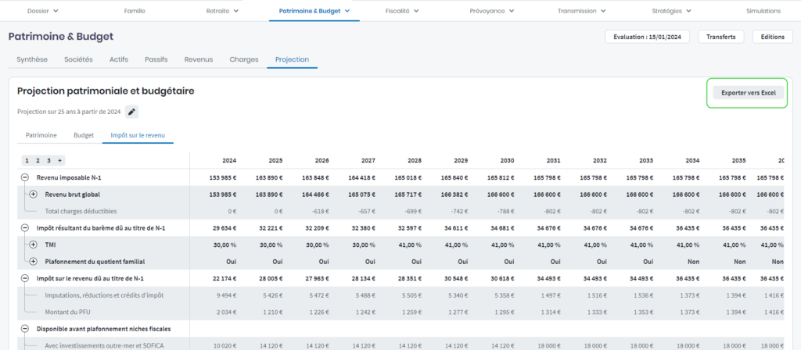Viewport: 801px width, 350px height.
Task: Collapse Disponible avant plafonnement niches fiscales
Action: coord(25,328)
